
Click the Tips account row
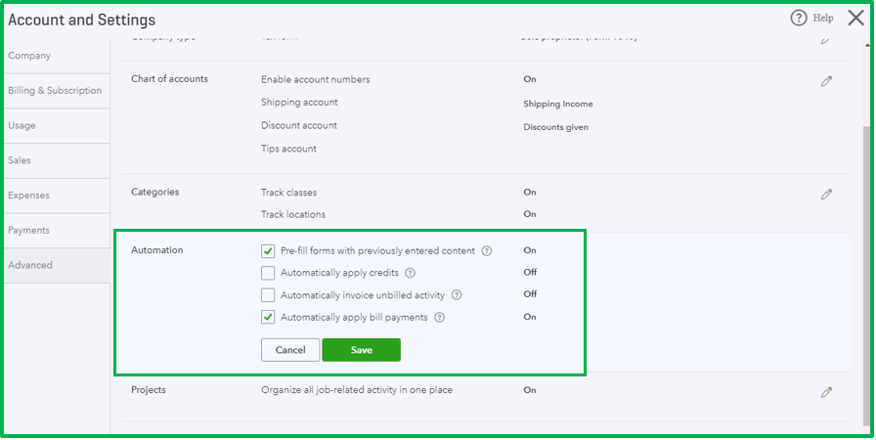pyautogui.click(x=288, y=149)
